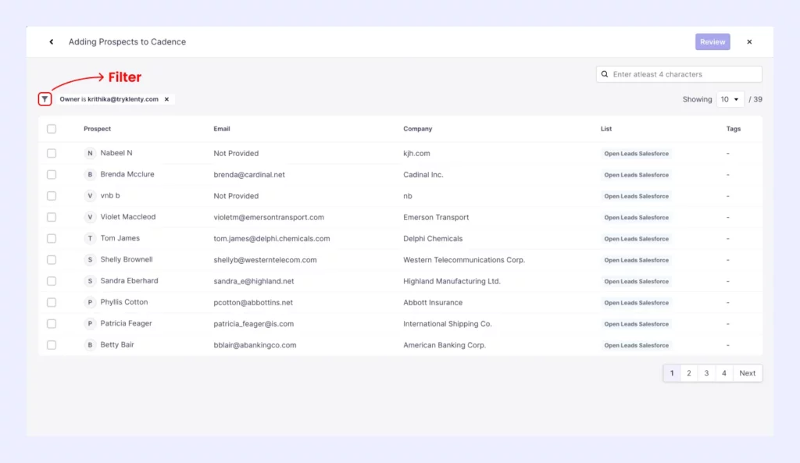
Task: Click the avatar initial next to Violet Maccleod
Action: tap(89, 217)
